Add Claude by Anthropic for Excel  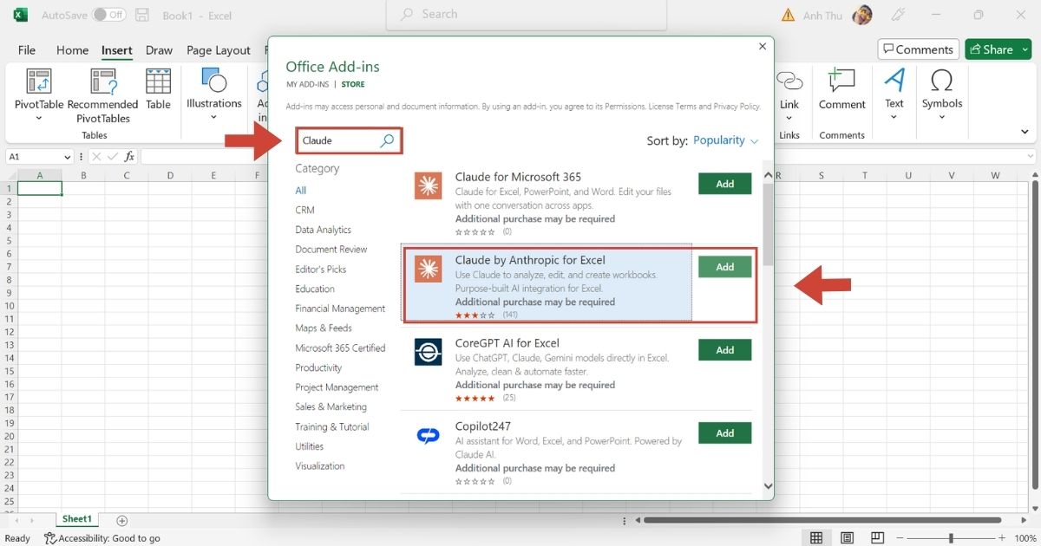[x=725, y=267]
